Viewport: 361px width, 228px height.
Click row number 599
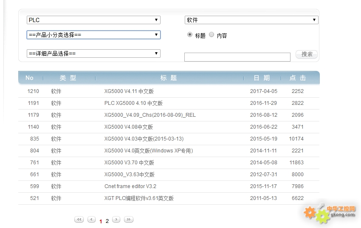(x=34, y=186)
